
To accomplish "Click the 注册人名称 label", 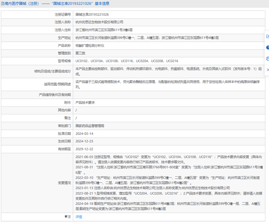I will pyautogui.click(x=63, y=22).
